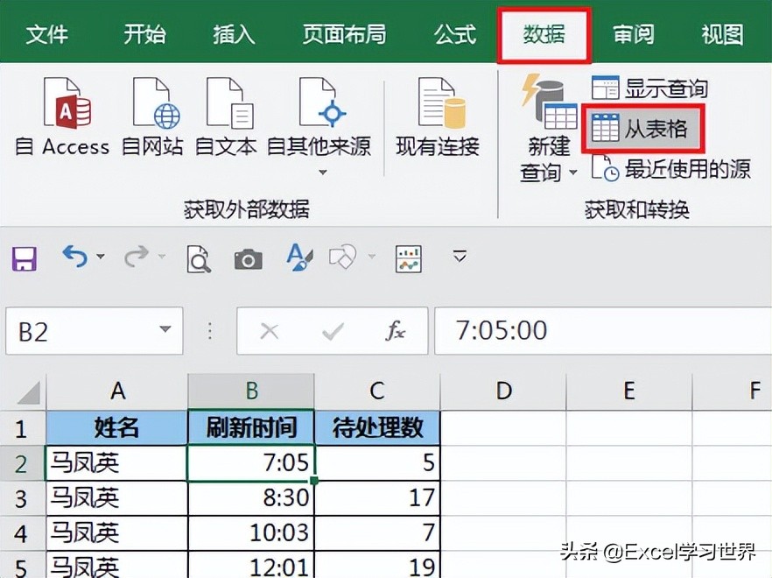Screen dimensions: 772x578
Task: Switch to the 开始 tab
Action: (x=144, y=34)
